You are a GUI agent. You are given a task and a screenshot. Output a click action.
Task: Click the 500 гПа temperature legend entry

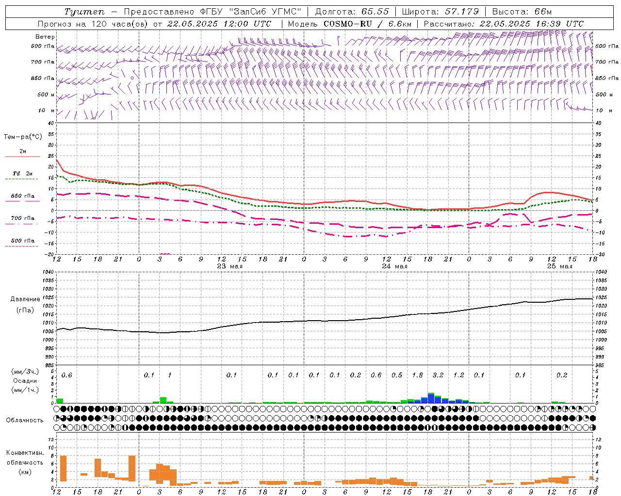22,241
